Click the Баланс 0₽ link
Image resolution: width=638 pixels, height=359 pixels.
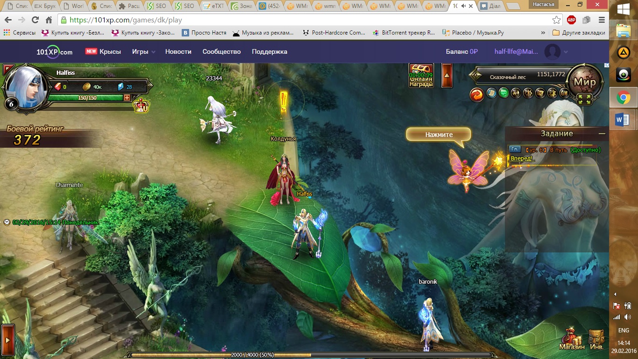[462, 51]
